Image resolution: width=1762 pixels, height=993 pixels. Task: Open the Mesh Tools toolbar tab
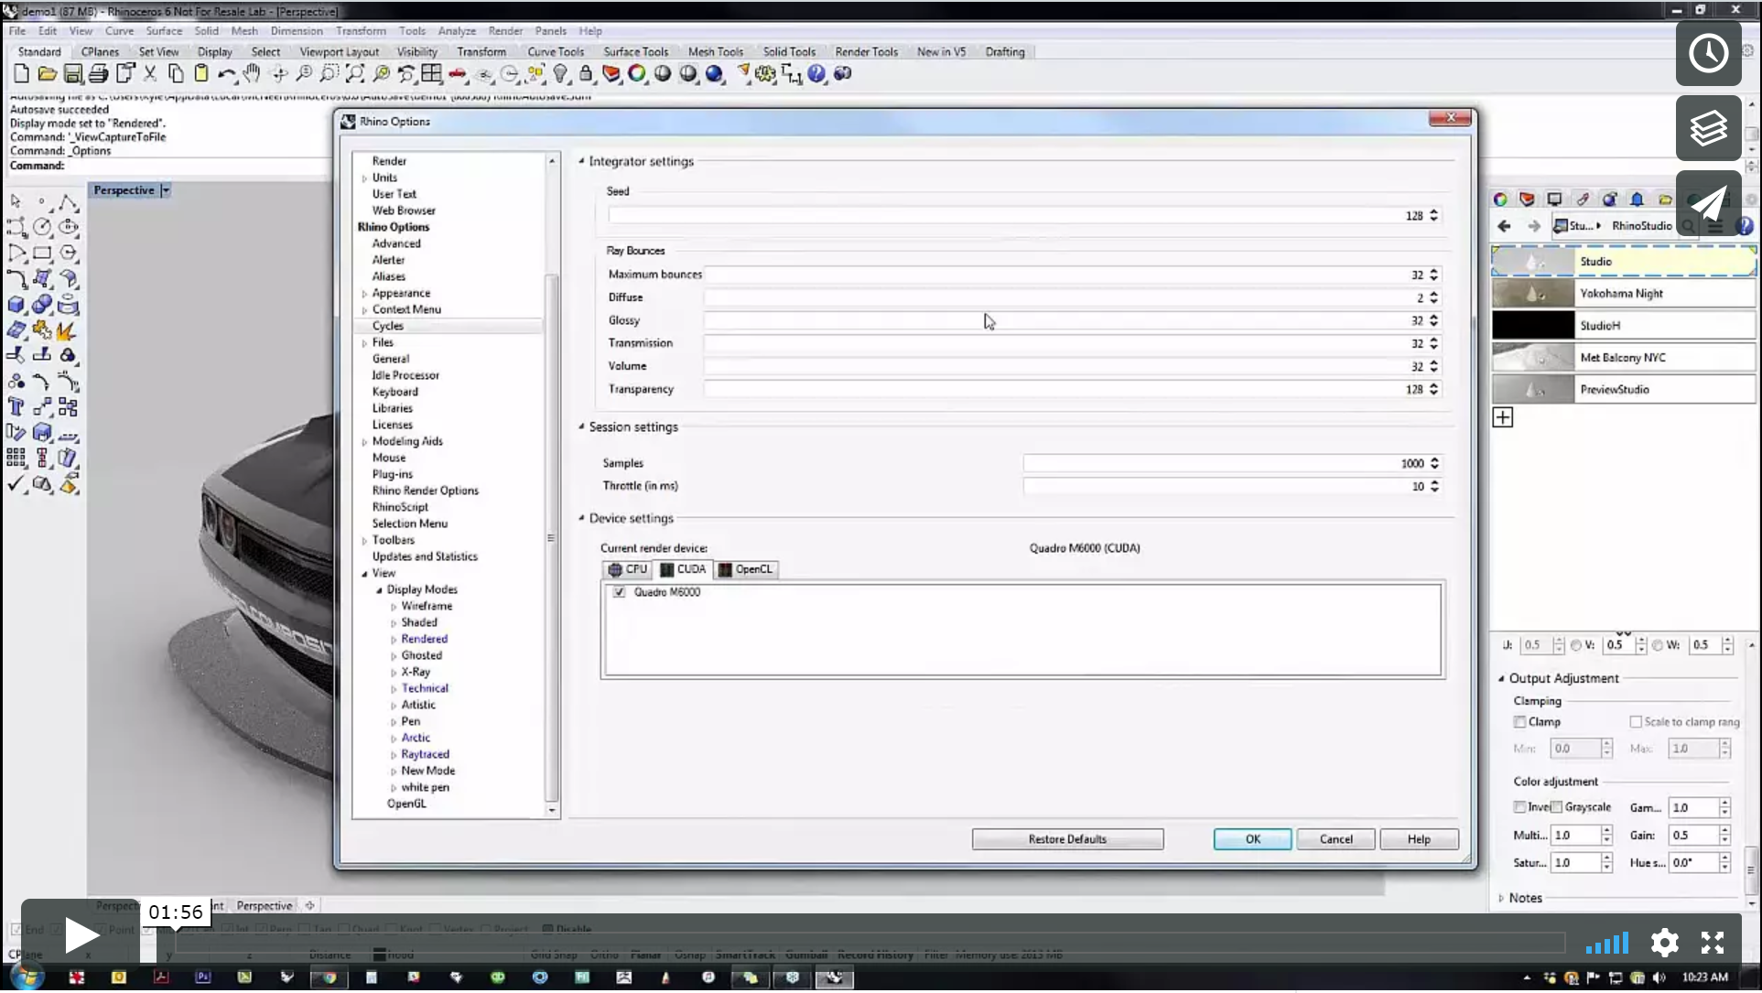(x=715, y=52)
